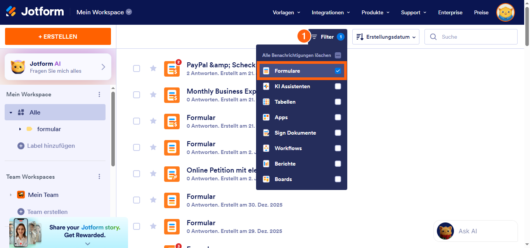Open the Support menu

coord(414,12)
